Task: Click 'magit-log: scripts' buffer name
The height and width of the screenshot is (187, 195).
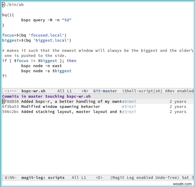Action: point(43,178)
